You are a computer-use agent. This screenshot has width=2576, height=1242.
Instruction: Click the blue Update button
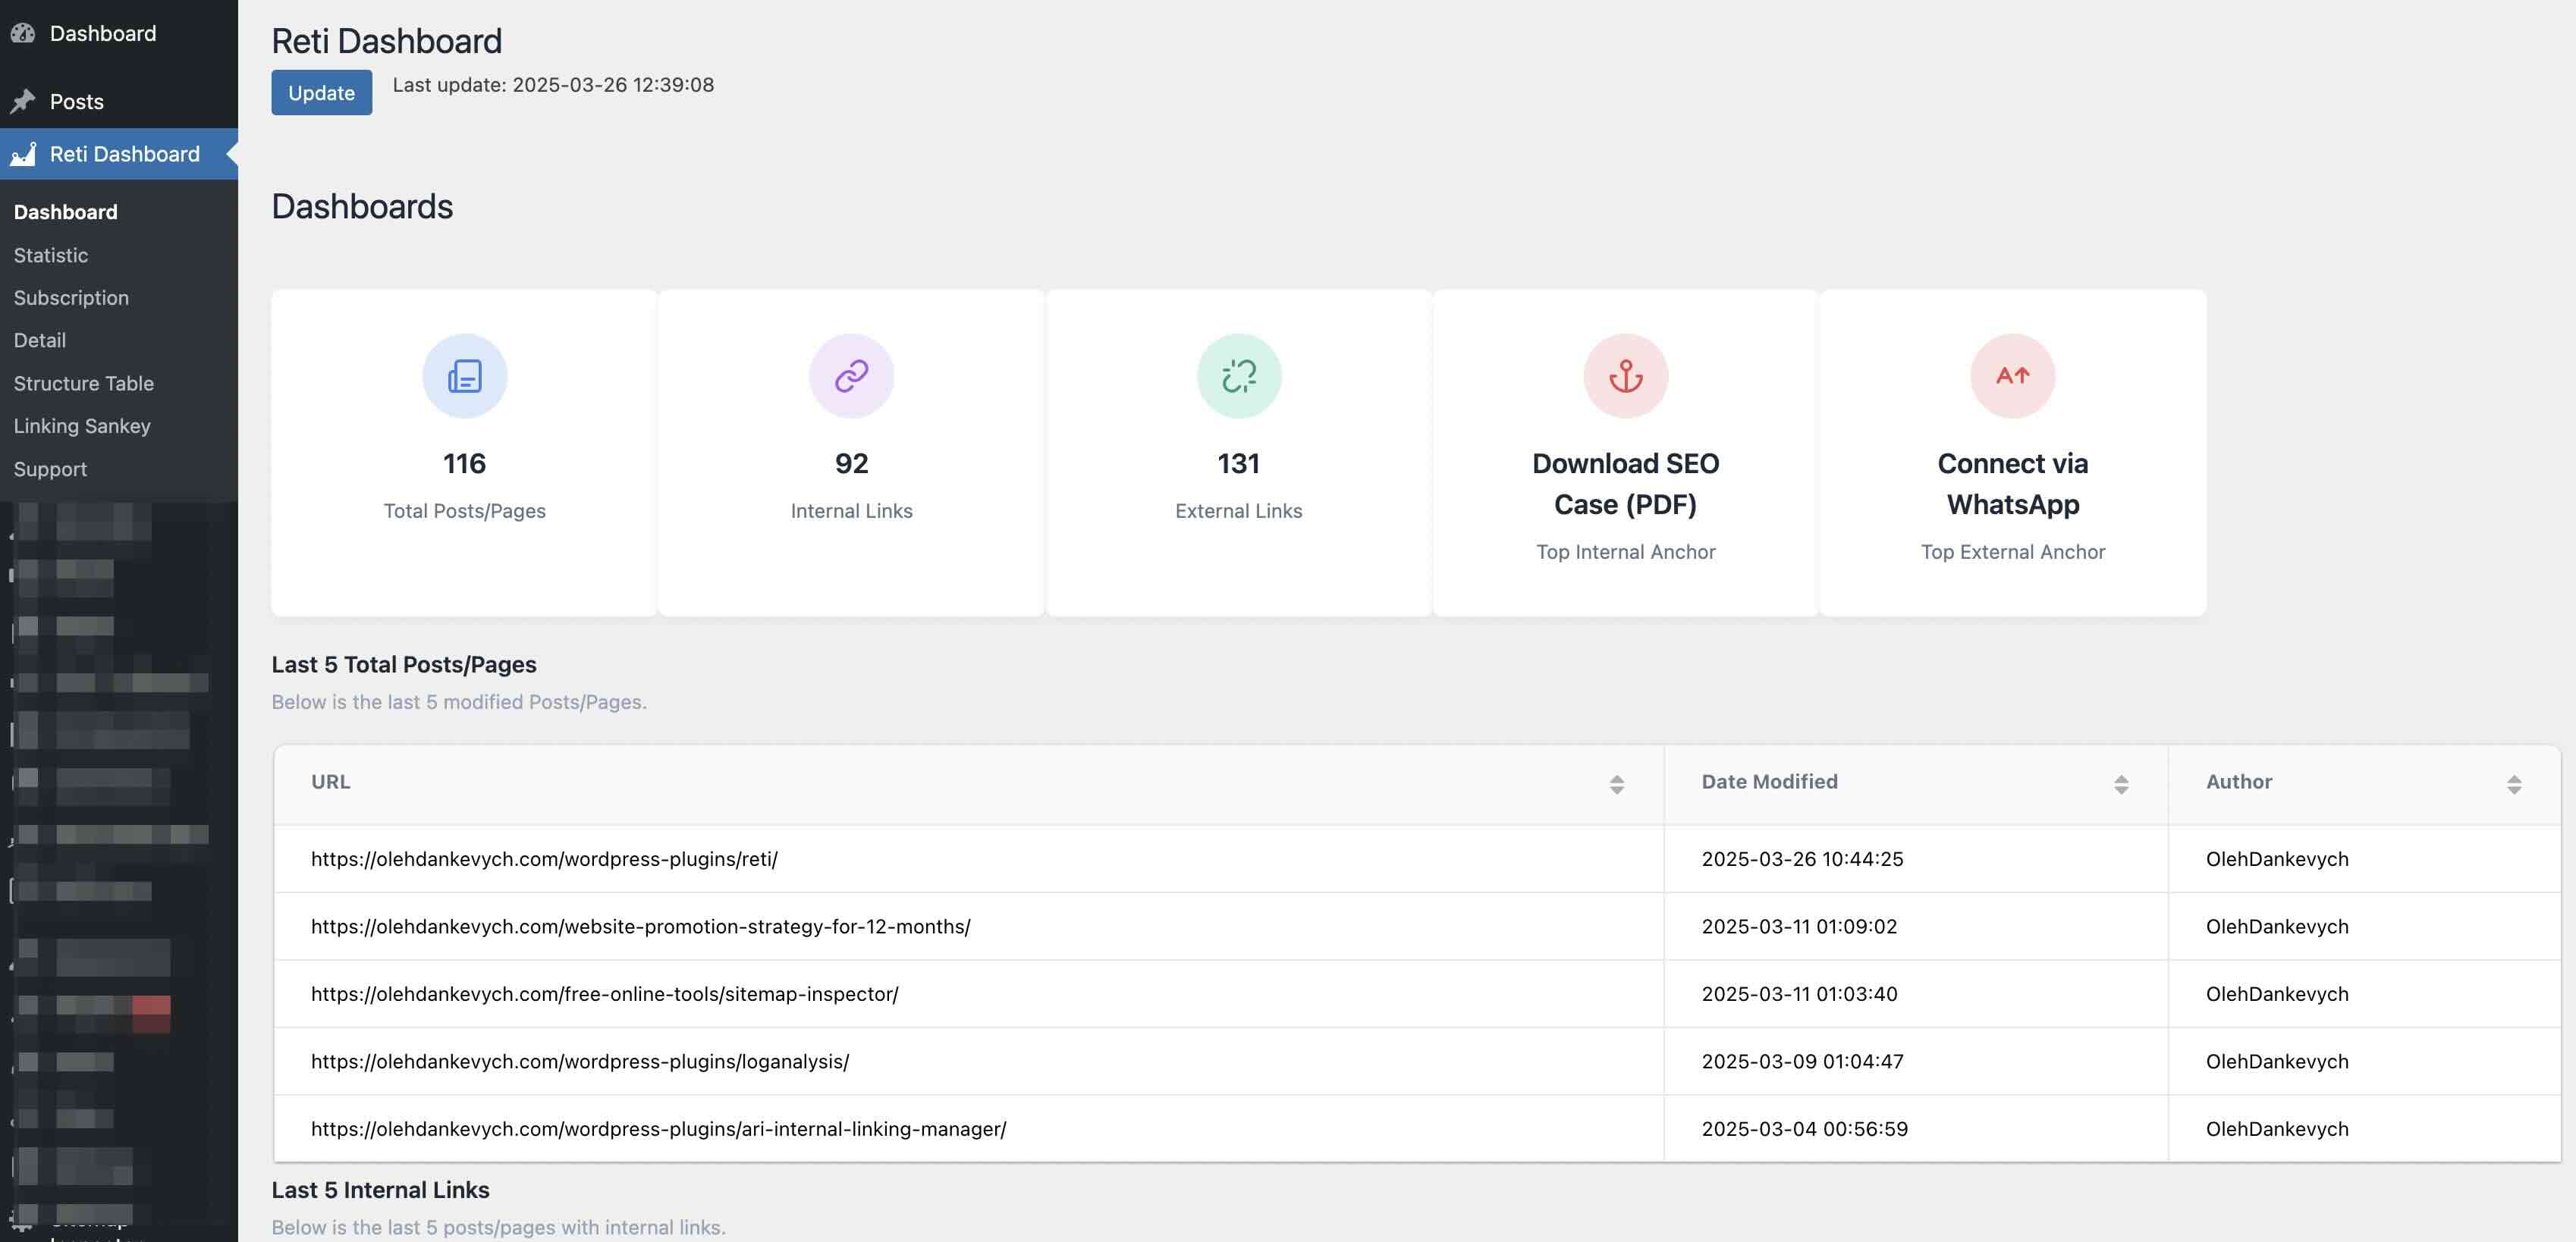click(321, 92)
